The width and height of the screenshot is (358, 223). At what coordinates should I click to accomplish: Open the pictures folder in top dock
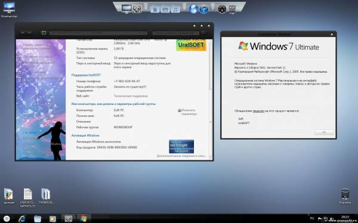[x=165, y=9]
